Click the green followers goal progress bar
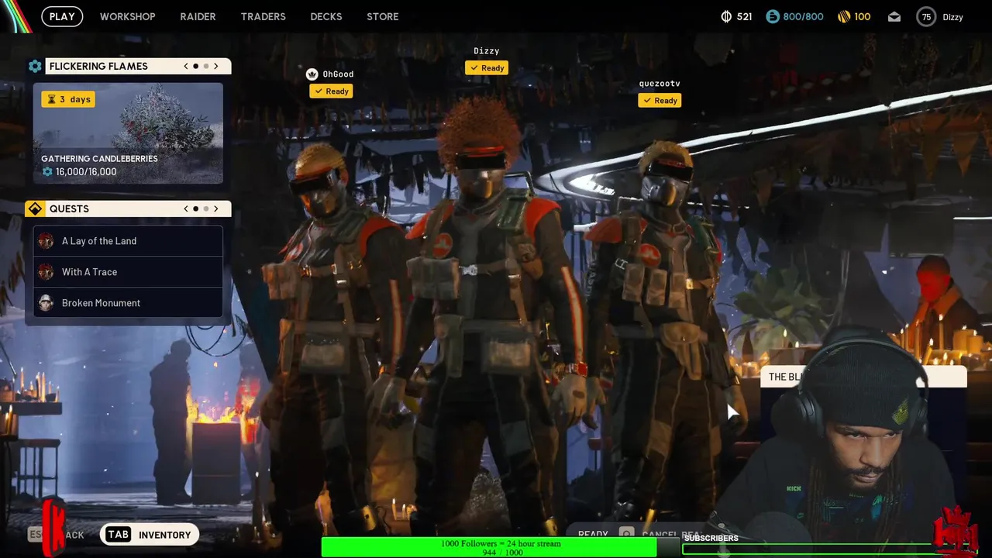Viewport: 992px width, 558px height. click(489, 548)
